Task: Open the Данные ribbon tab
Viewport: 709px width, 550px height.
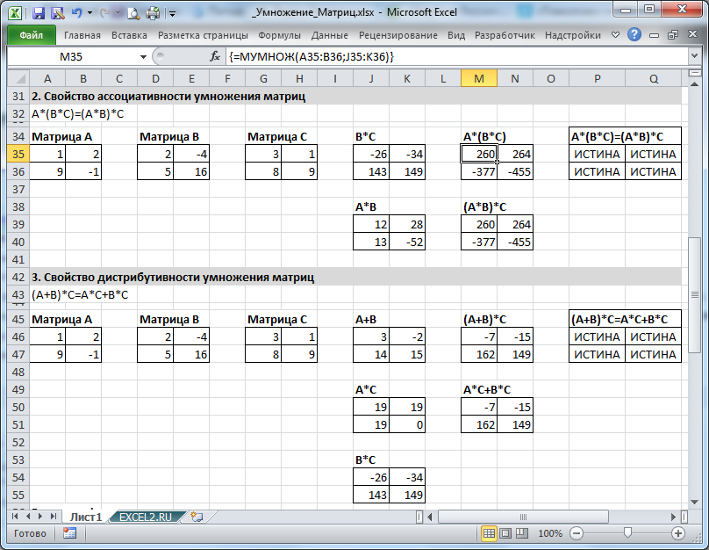Action: coord(330,35)
